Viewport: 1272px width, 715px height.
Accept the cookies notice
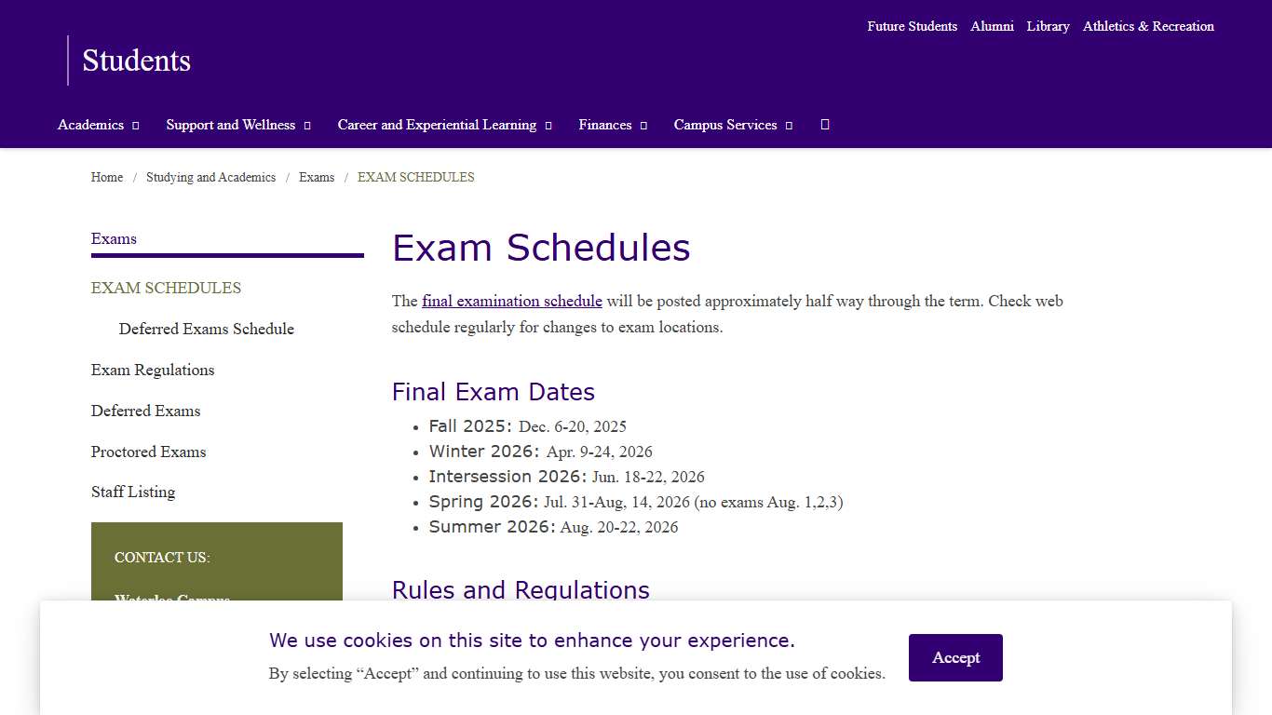point(955,657)
